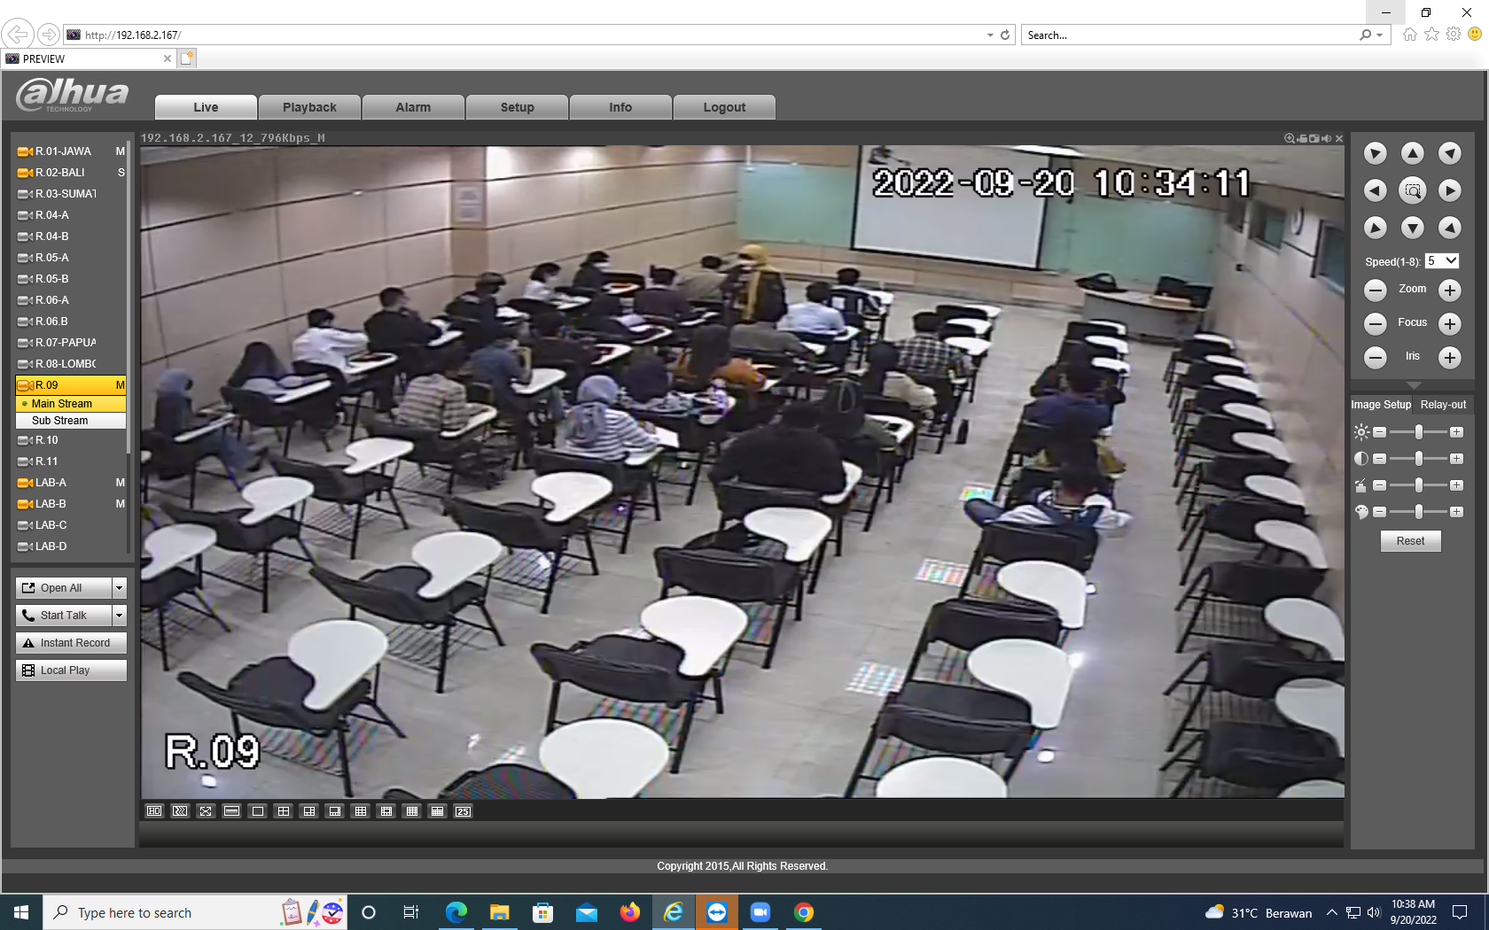Expand the R.09 channel entry
Screen dimensions: 1489x930
71,385
